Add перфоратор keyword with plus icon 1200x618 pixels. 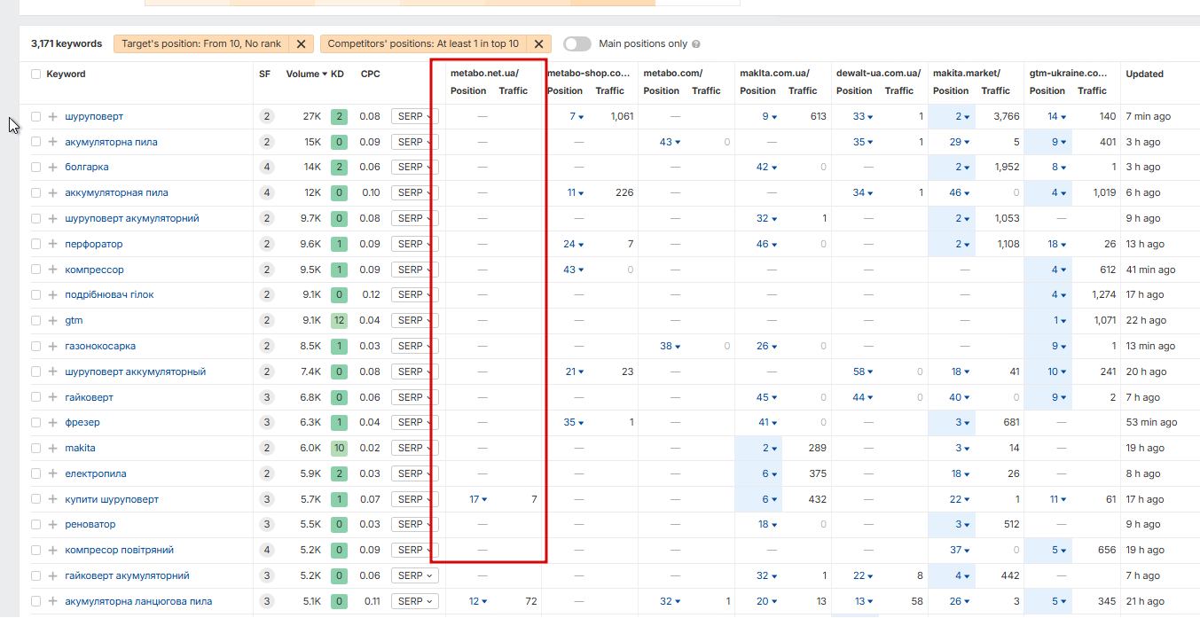[x=53, y=244]
